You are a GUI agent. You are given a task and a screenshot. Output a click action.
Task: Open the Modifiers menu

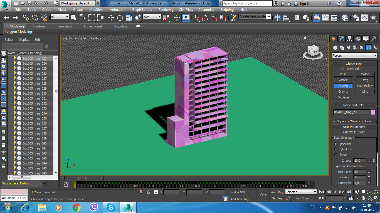click(96, 9)
